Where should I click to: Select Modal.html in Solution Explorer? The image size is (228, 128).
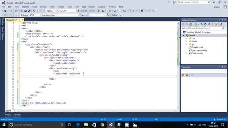[197, 47]
